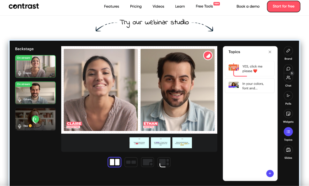Click the middle slide thumbnail below the stage
The width and height of the screenshot is (309, 186).
(161, 143)
